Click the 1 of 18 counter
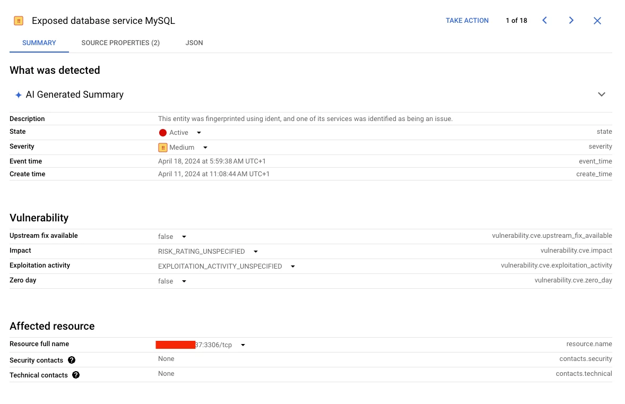The height and width of the screenshot is (404, 625). point(516,20)
